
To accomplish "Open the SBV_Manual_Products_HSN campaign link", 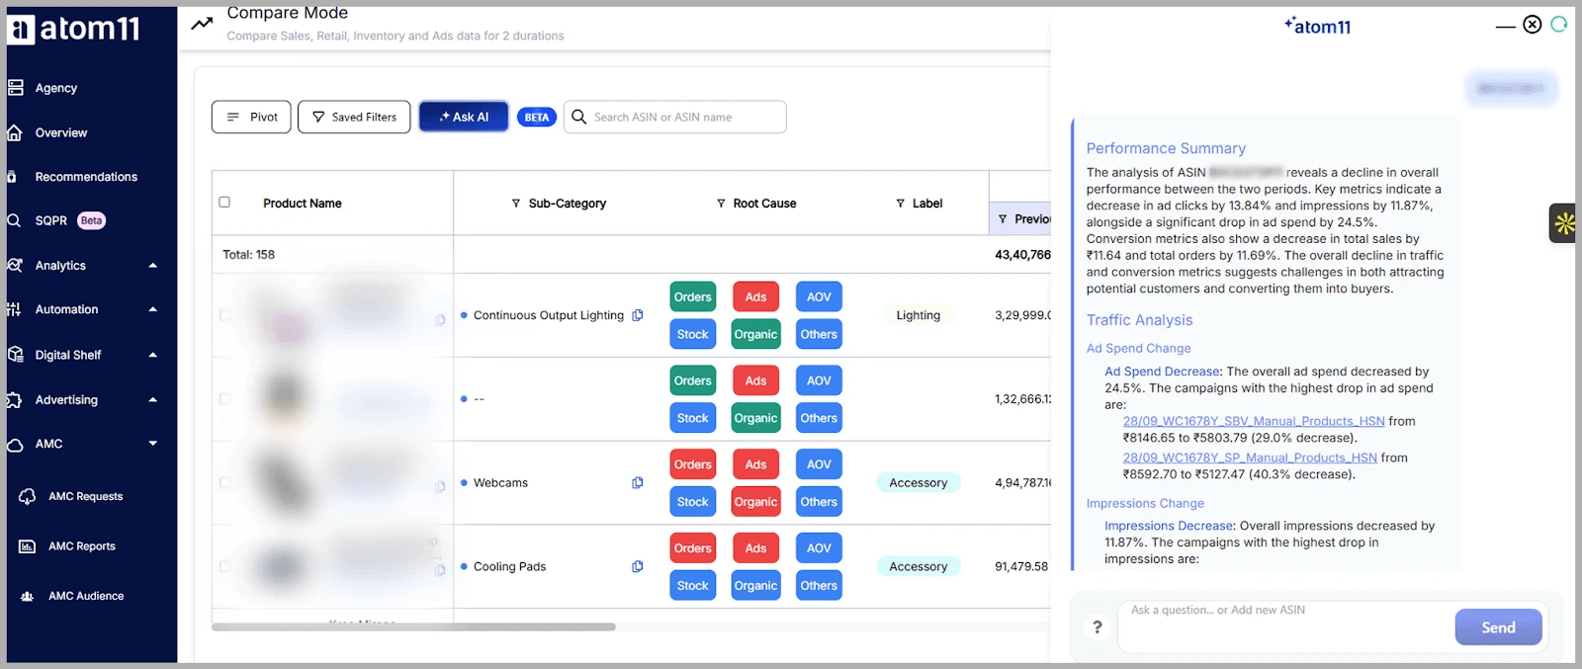I will [1254, 421].
